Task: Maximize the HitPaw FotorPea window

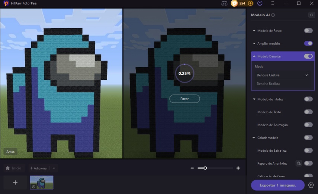Action: [x=299, y=3]
